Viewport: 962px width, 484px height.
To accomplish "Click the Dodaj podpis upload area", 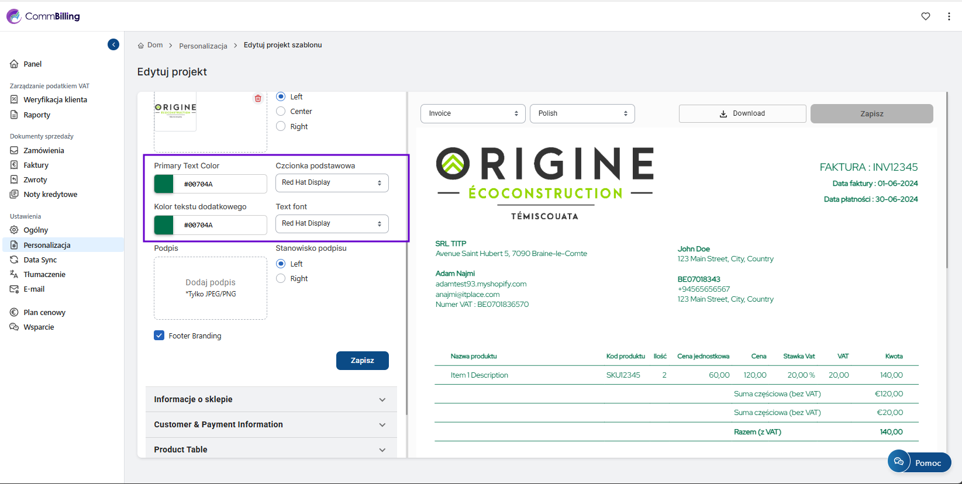I will click(211, 288).
